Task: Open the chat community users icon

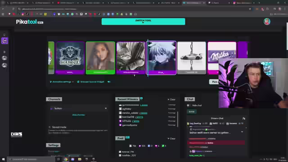Action: pyautogui.click(x=244, y=118)
